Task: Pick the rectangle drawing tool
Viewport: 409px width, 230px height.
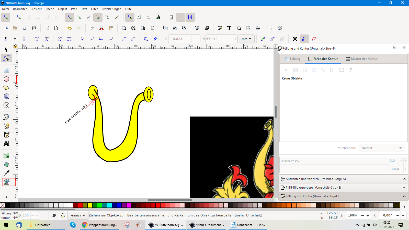Action: (6, 70)
